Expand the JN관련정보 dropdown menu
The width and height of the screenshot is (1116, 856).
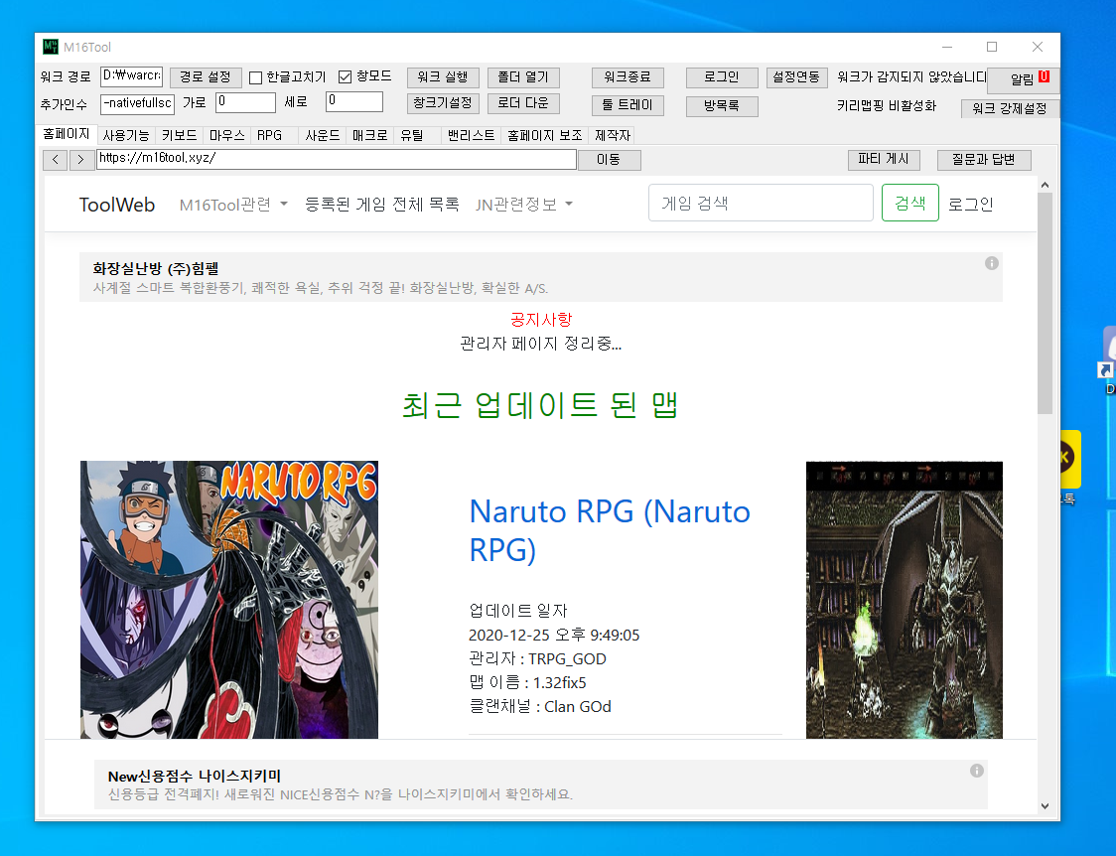coord(524,205)
